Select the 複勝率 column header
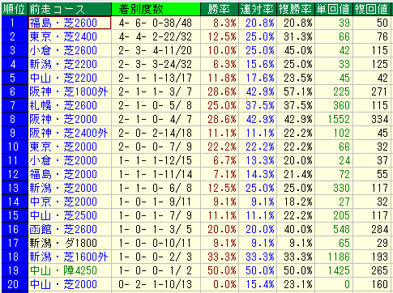This screenshot has height=293, width=393. click(296, 9)
